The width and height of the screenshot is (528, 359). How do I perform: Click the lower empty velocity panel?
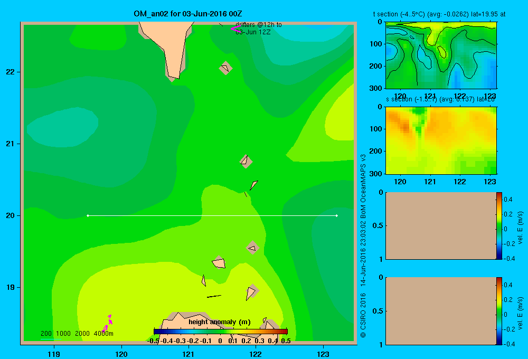click(x=440, y=311)
